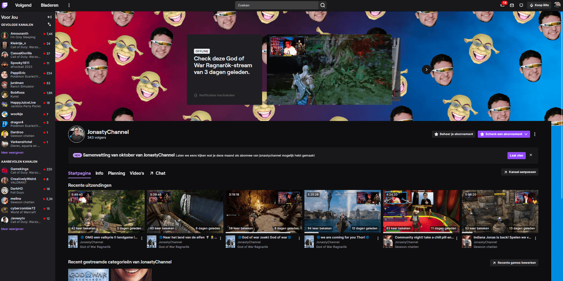563x281 pixels.
Task: Open options for Indiana Jonas video
Action: click(x=536, y=238)
